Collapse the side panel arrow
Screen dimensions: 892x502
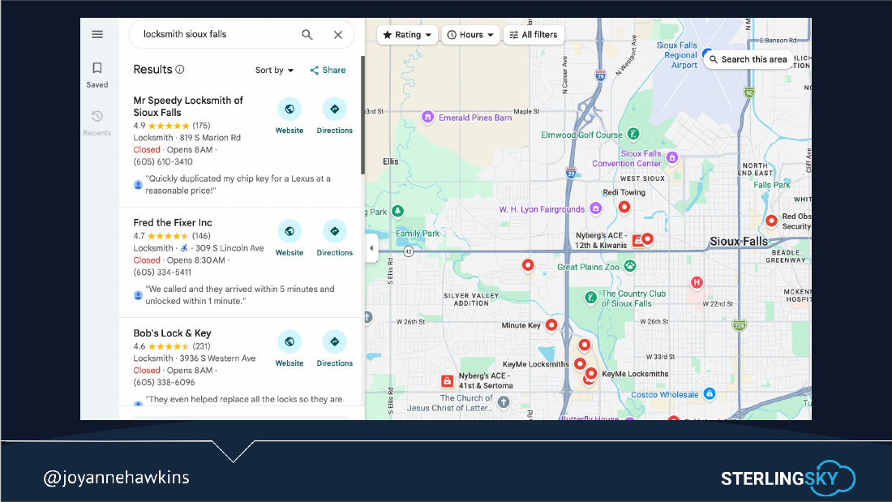click(x=371, y=248)
